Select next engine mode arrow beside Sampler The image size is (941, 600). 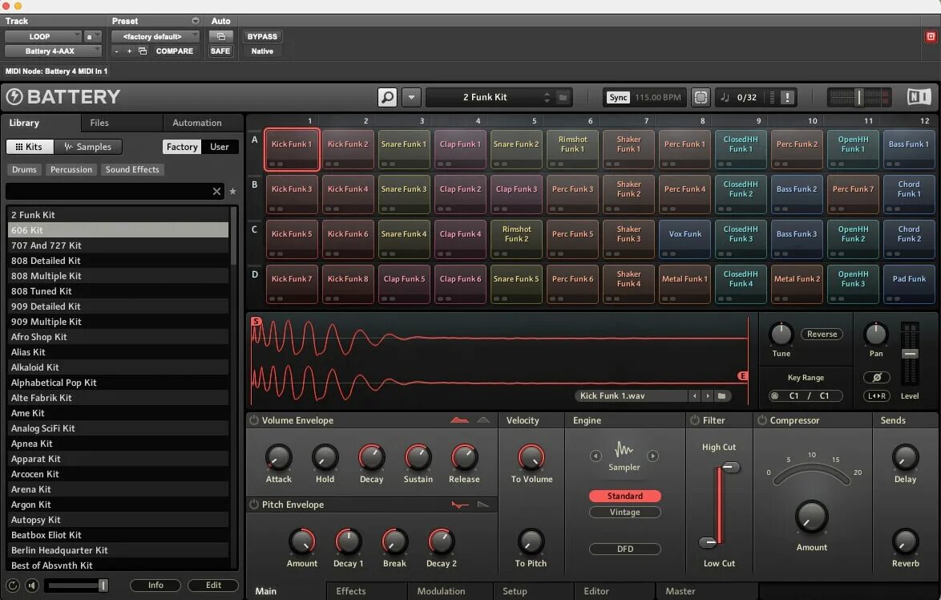653,456
